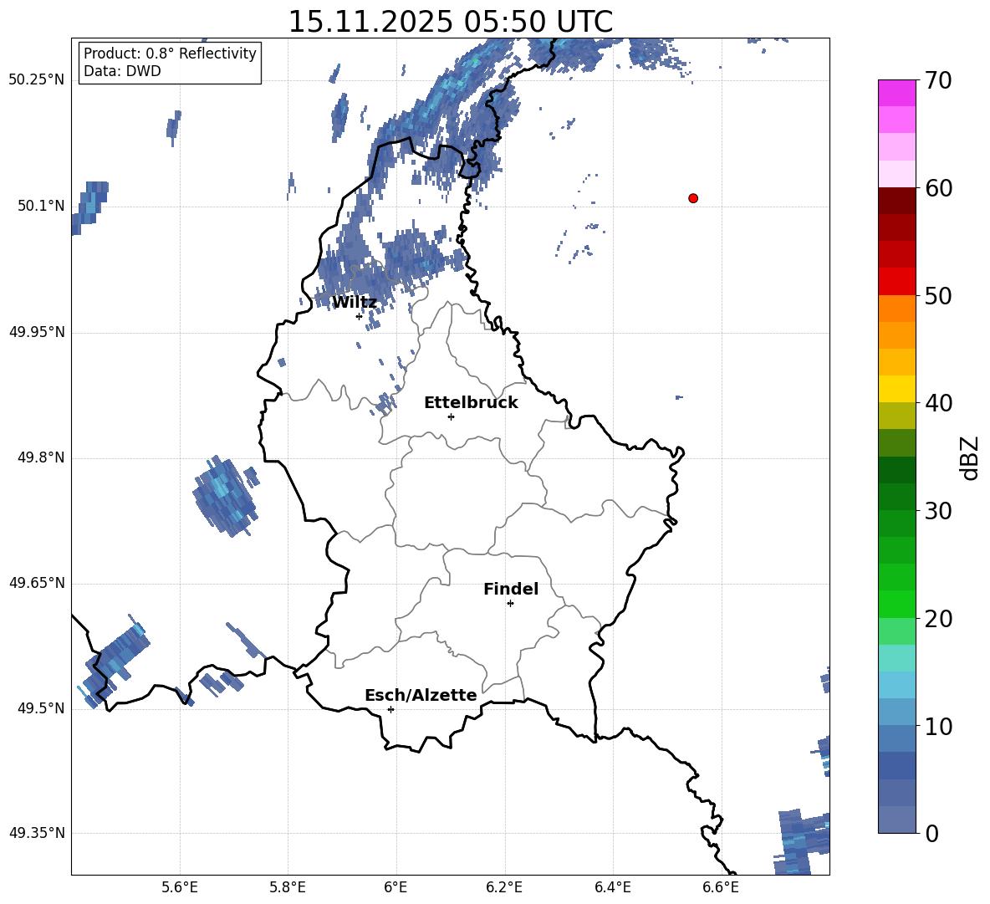Select the Wiltz city label
Viewport: 990px width, 904px height.
[355, 303]
